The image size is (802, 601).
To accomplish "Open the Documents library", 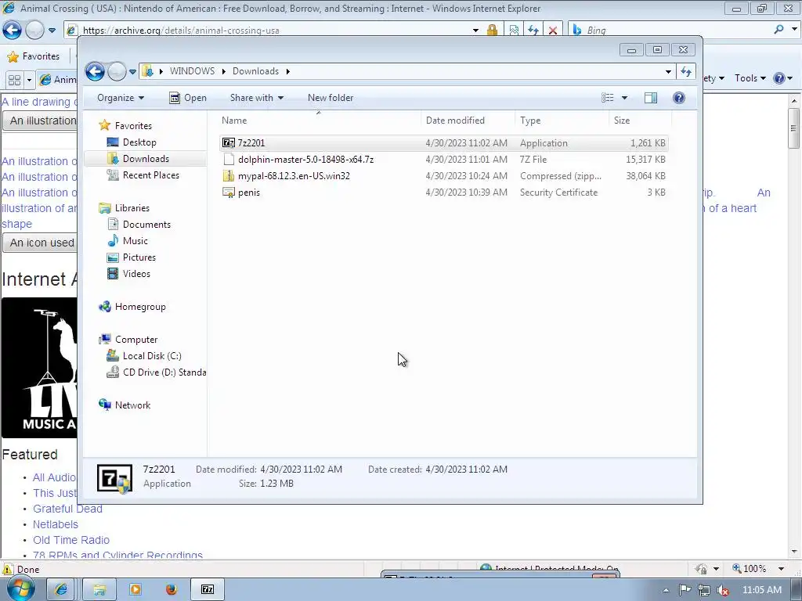I will (146, 225).
